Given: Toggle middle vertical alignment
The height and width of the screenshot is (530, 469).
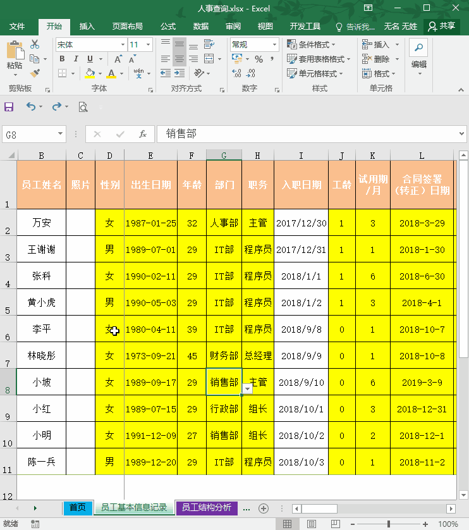Looking at the screenshot, I should click(180, 44).
